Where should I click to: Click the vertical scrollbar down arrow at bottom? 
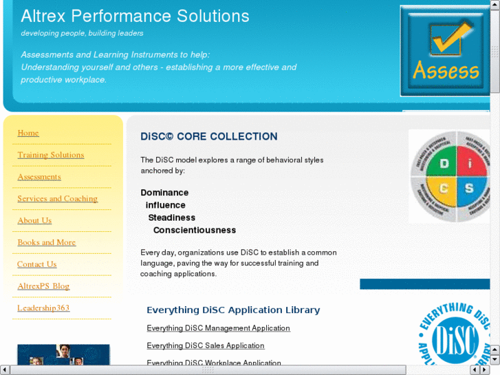pyautogui.click(x=495, y=360)
